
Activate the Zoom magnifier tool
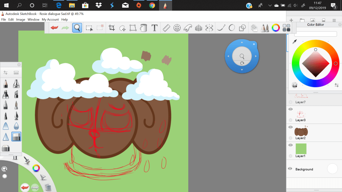tap(77, 28)
